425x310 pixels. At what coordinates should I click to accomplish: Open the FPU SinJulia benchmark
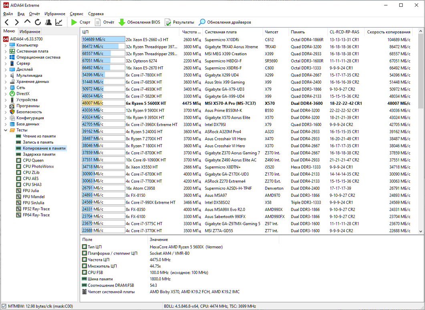pos(33,203)
